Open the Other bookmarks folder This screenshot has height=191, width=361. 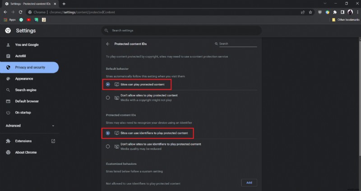pos(346,20)
